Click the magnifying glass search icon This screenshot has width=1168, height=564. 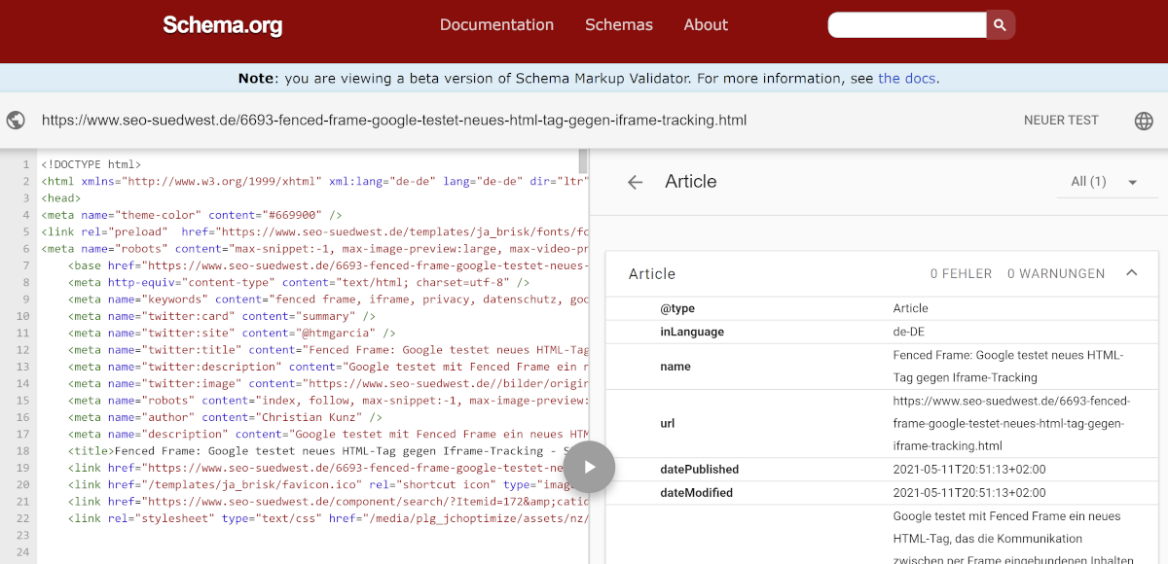[1000, 24]
